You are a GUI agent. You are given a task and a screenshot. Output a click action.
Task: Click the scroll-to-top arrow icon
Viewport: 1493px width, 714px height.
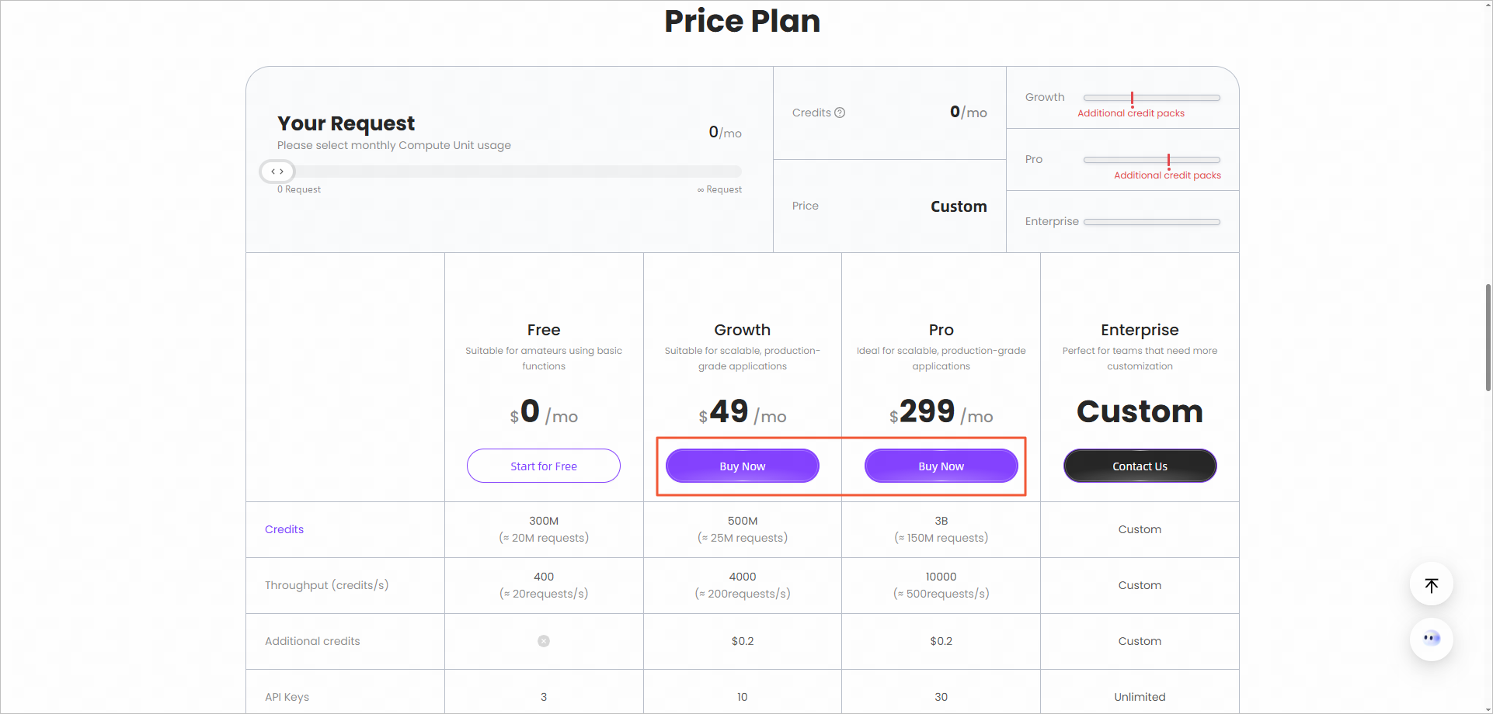(x=1431, y=584)
